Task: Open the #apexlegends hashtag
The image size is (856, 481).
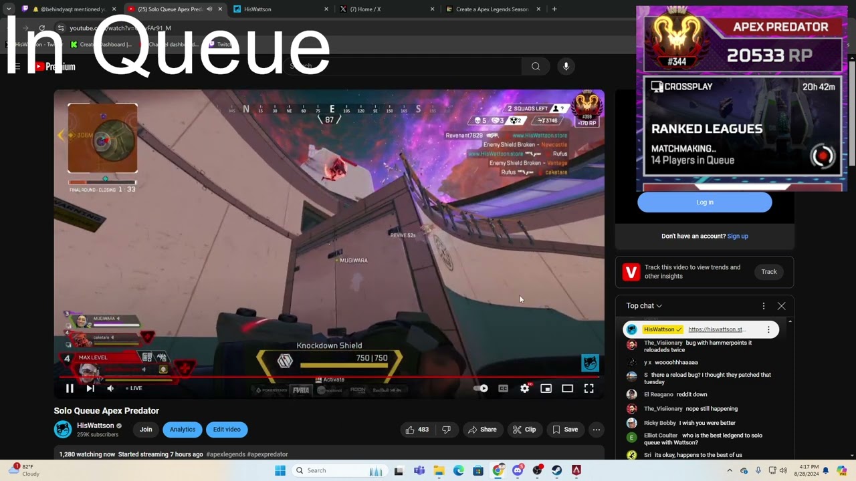Action: point(225,454)
